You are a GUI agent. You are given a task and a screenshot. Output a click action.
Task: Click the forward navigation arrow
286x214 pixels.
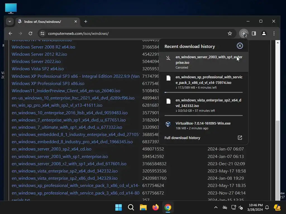(x=20, y=33)
